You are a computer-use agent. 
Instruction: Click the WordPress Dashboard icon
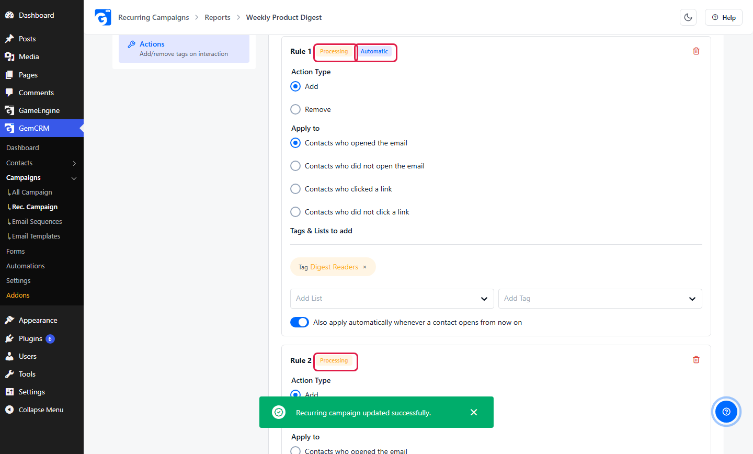(x=9, y=15)
